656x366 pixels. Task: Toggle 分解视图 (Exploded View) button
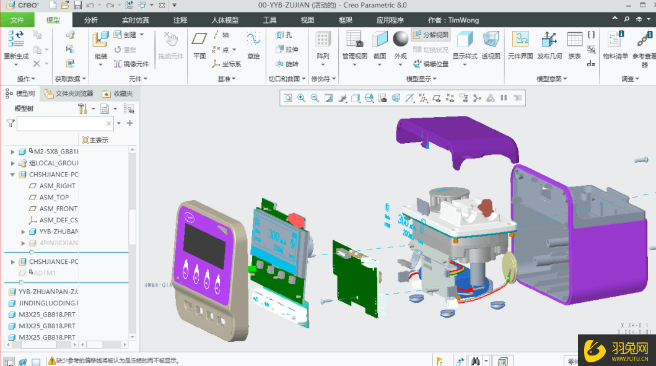(431, 35)
